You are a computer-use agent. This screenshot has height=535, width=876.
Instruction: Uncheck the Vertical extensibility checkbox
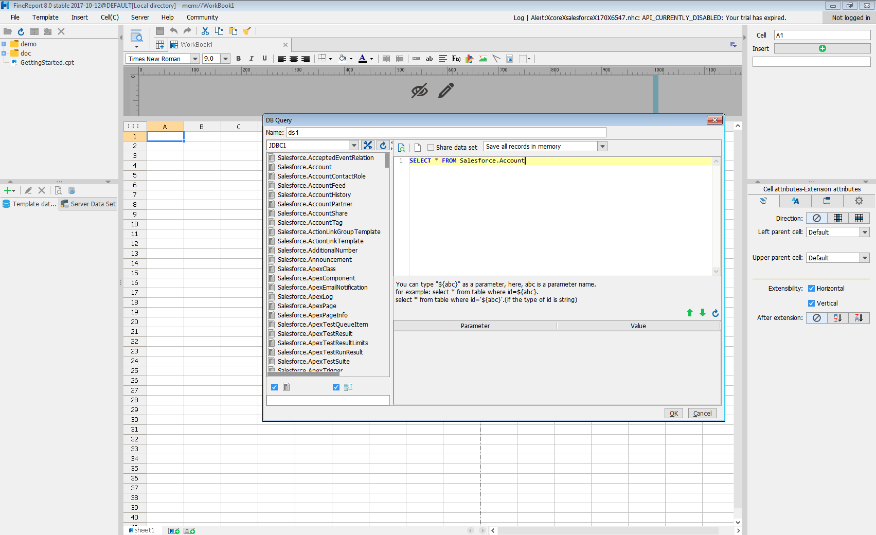tap(811, 304)
